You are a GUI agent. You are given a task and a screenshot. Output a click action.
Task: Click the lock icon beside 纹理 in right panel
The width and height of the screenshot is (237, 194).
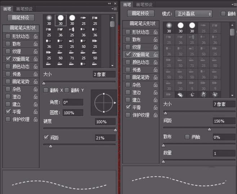click(x=156, y=47)
